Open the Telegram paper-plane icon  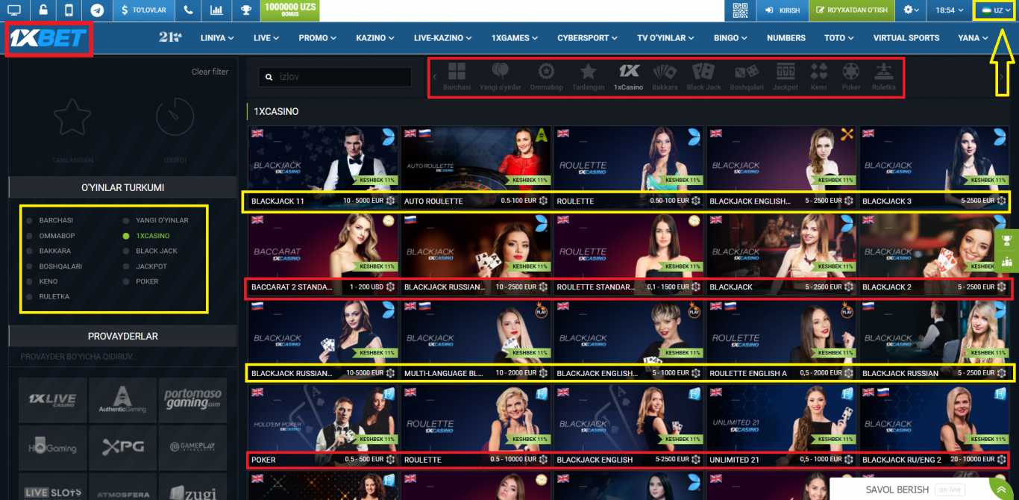pos(97,10)
